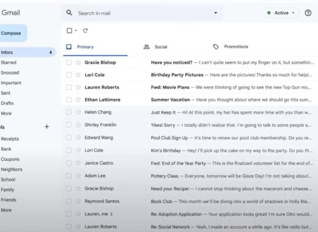Star Janice Castro's email
Image resolution: width=318 pixels, height=232 pixels.
pos(78,163)
